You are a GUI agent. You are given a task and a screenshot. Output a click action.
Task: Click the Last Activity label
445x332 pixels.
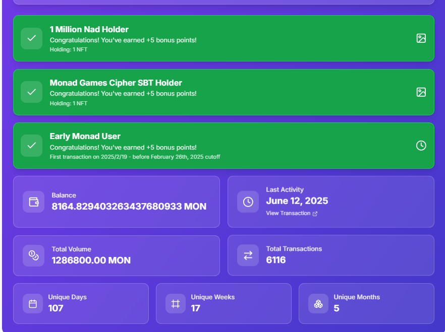point(285,190)
